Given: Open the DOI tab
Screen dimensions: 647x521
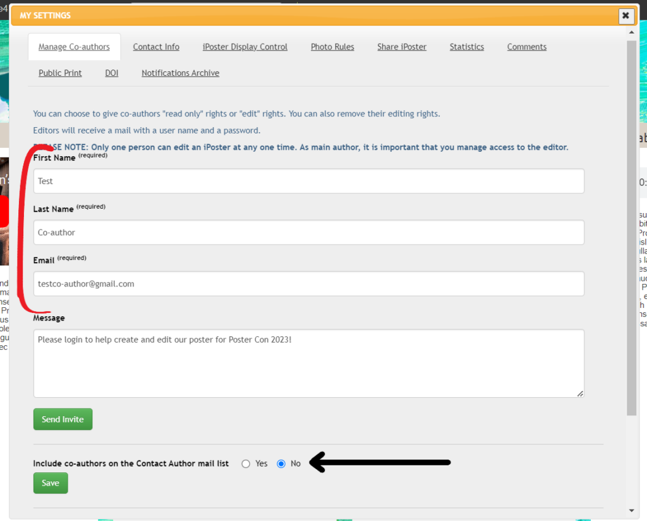Looking at the screenshot, I should pyautogui.click(x=111, y=73).
